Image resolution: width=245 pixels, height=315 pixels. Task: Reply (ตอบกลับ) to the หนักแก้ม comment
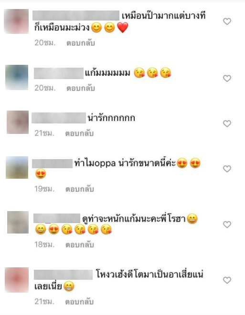coord(80,244)
